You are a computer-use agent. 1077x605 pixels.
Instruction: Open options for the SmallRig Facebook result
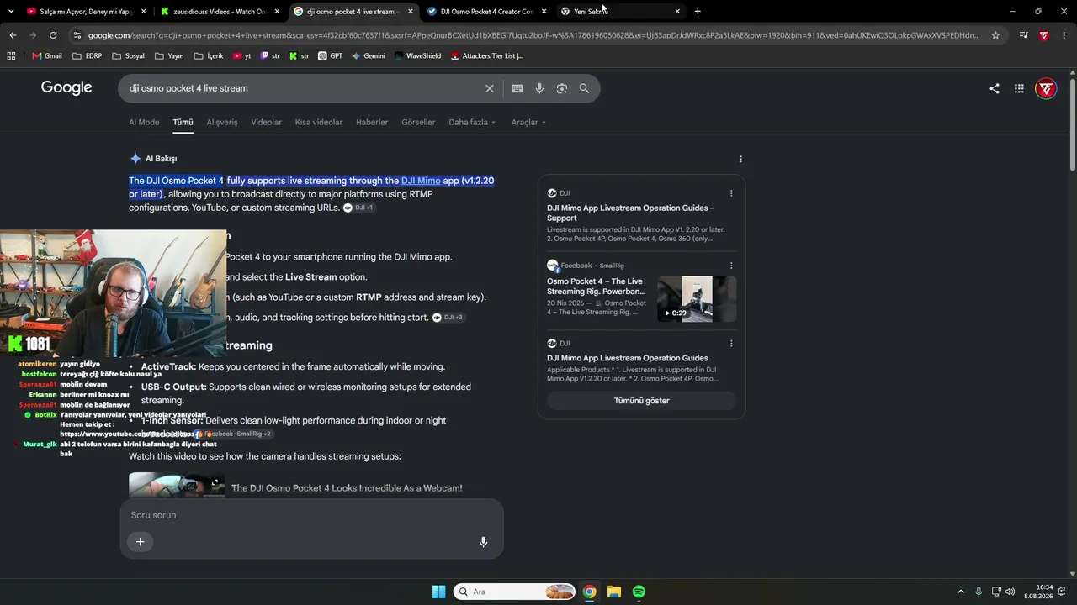(x=731, y=266)
